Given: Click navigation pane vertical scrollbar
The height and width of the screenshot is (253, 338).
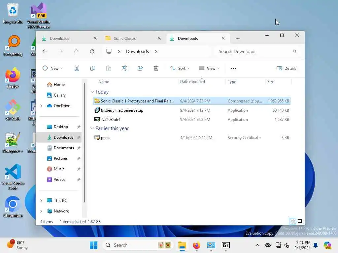Looking at the screenshot, I should coord(84,142).
